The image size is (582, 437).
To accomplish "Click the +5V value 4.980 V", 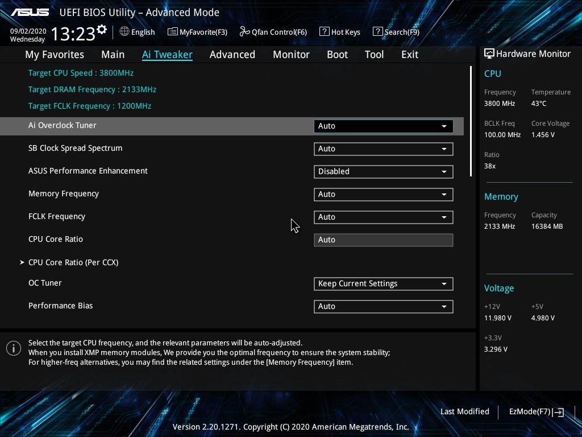I will [x=543, y=318].
